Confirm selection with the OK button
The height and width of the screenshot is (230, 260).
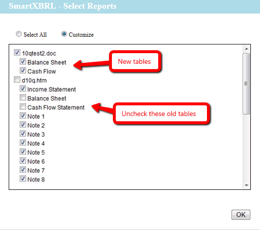pos(241,215)
